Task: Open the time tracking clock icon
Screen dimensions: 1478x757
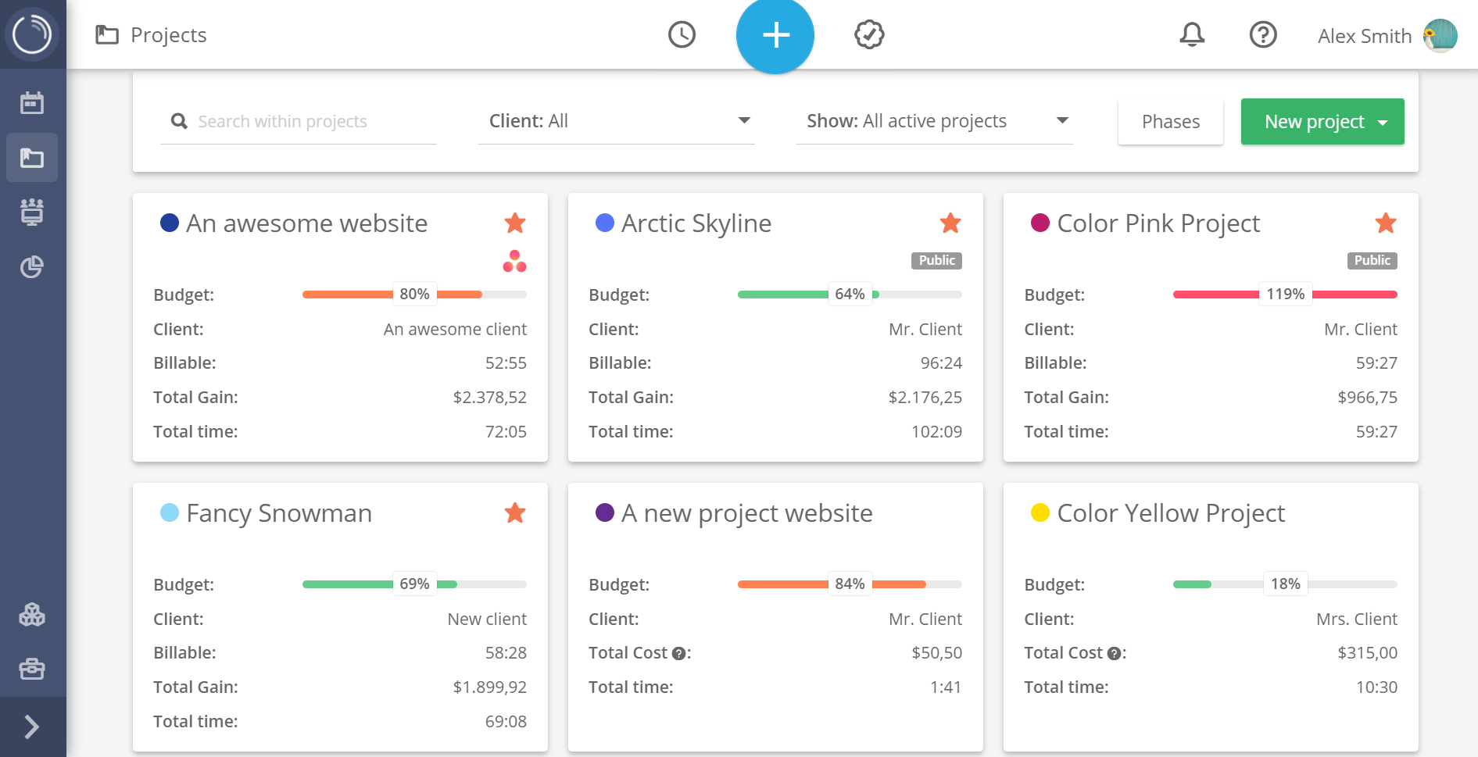Action: 682,34
